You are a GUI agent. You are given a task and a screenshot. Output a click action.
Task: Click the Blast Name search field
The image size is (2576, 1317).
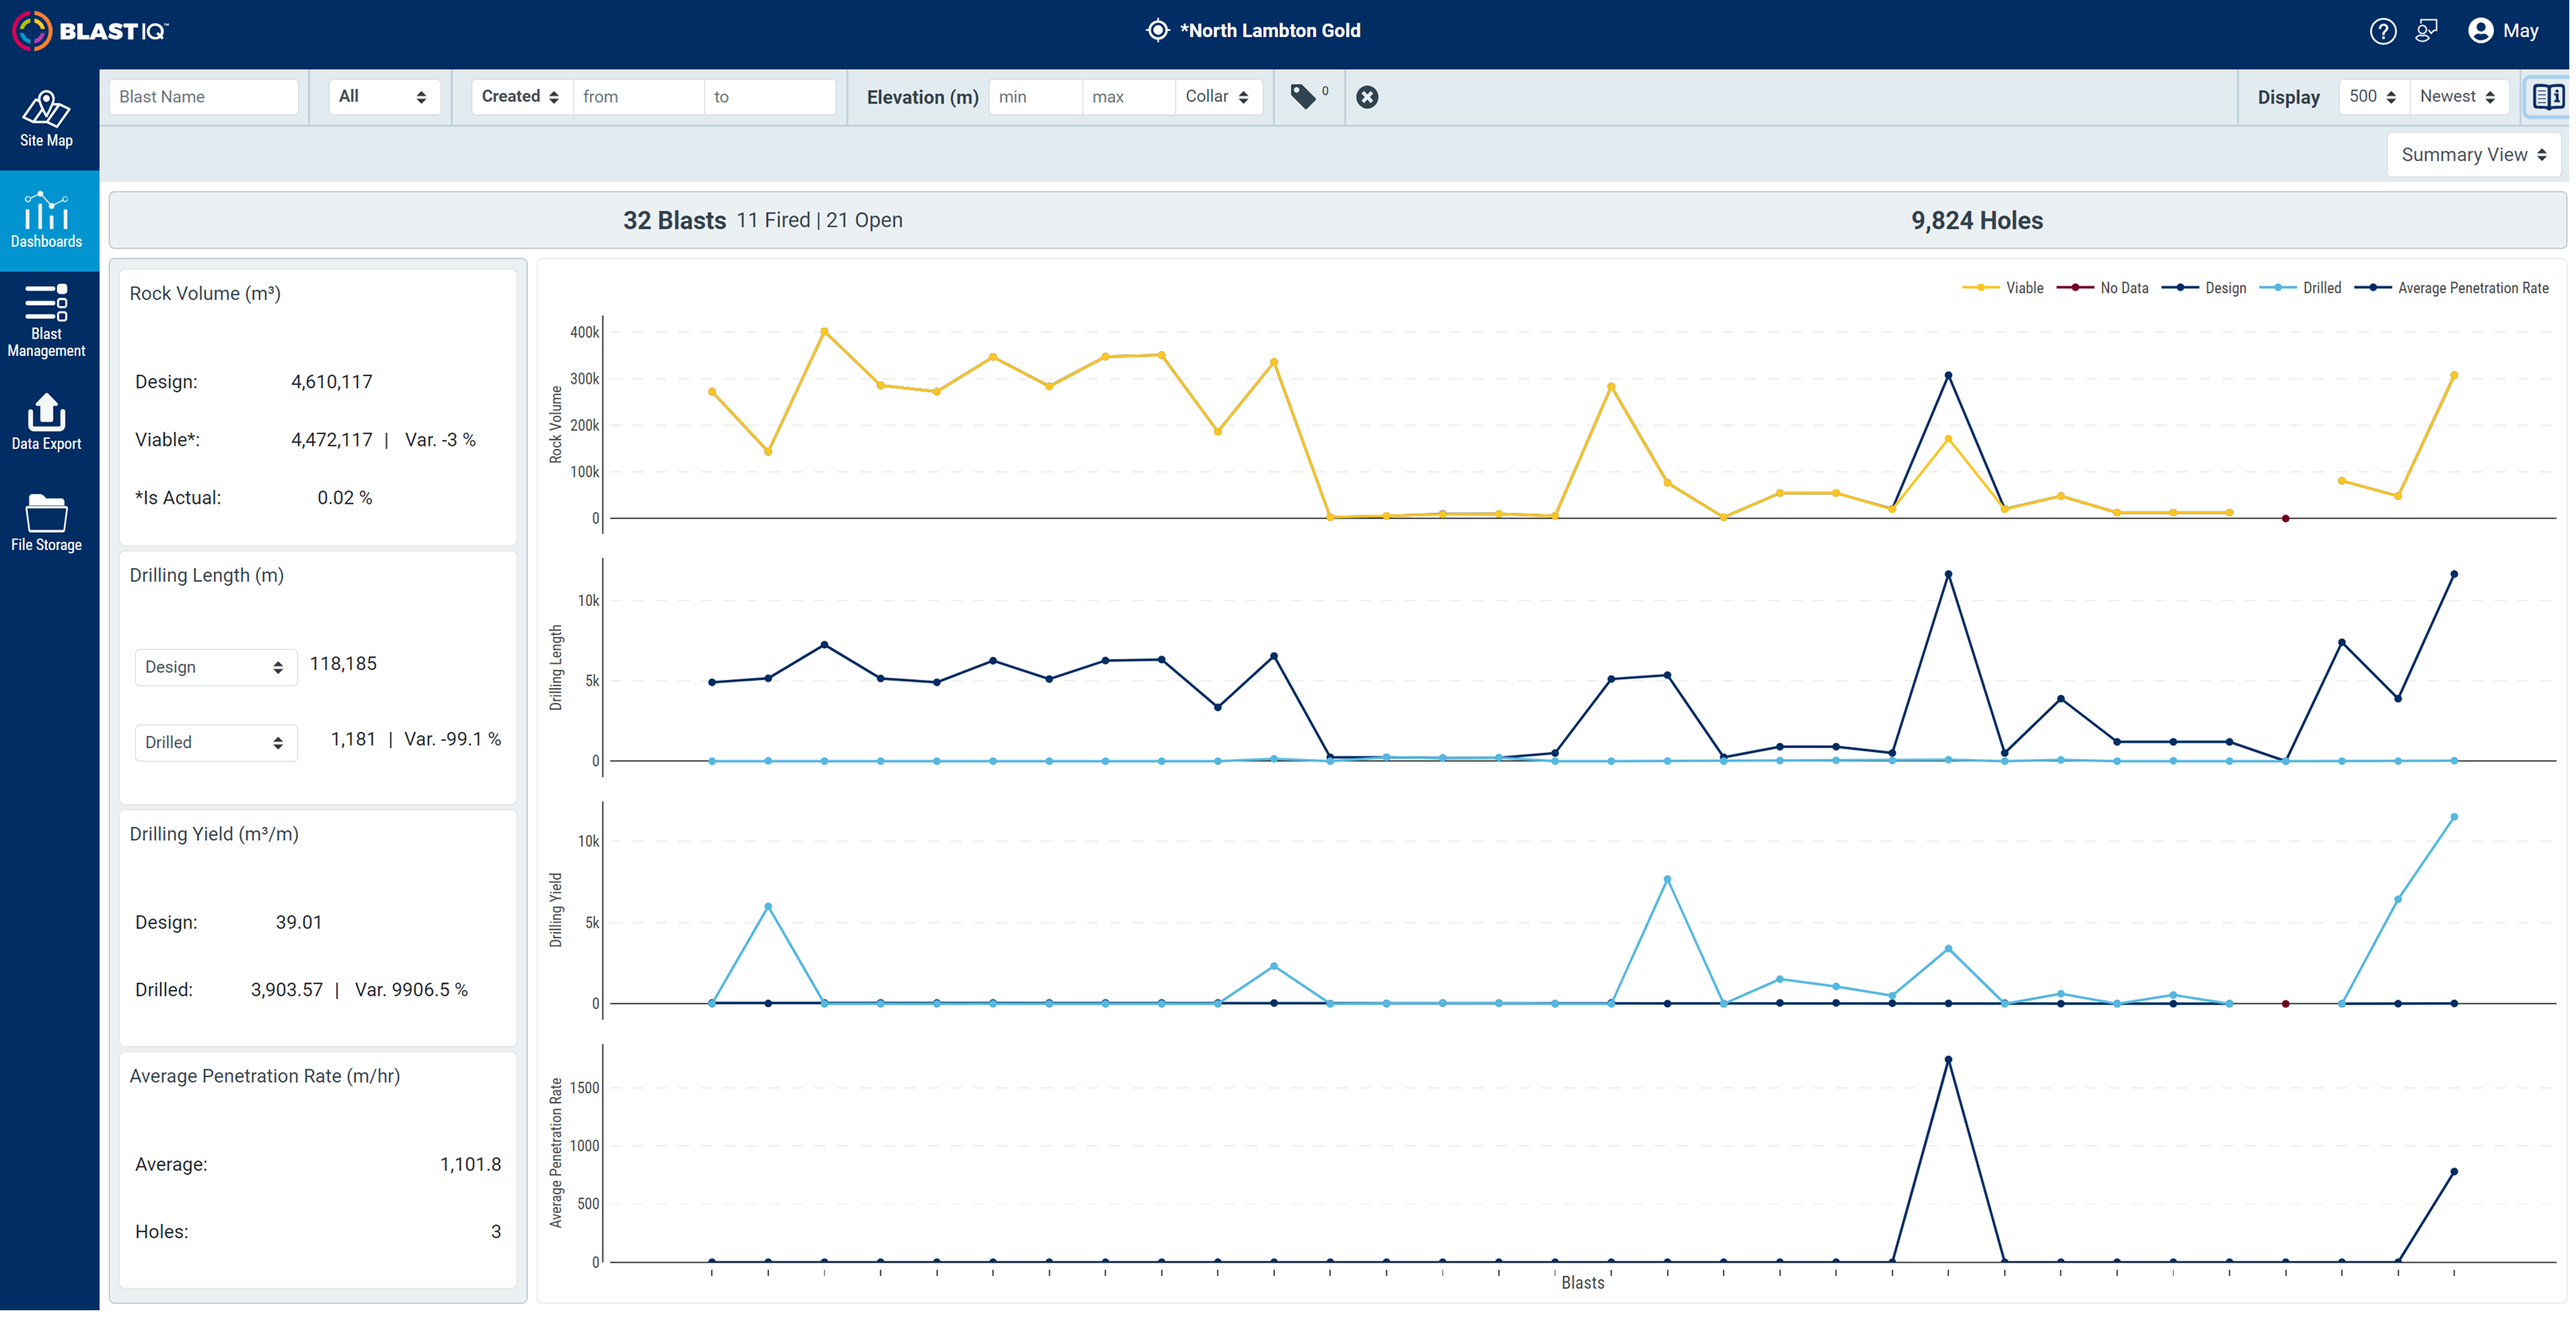click(204, 97)
